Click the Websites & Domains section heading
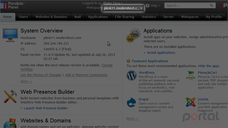This screenshot has height=128, width=228. point(46,121)
